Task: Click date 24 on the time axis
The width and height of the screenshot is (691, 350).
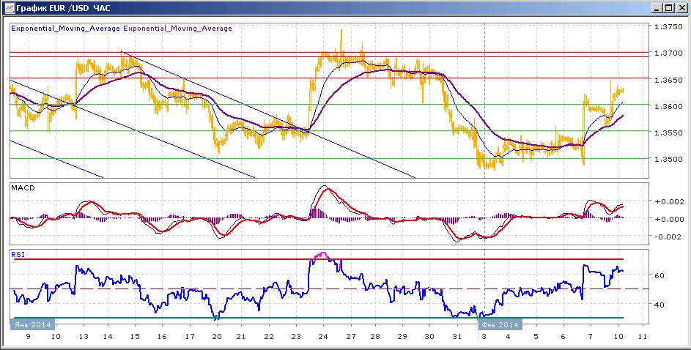Action: (323, 336)
